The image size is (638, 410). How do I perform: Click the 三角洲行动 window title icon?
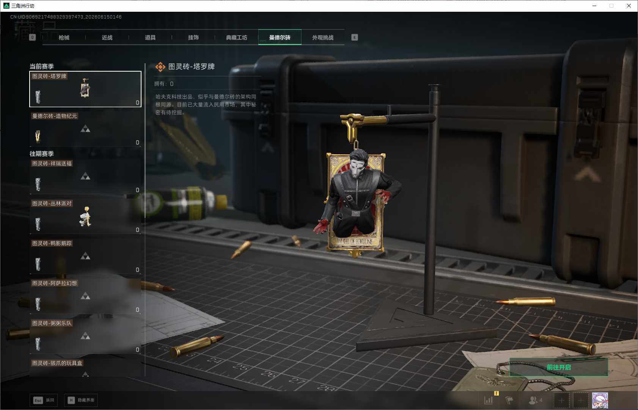(x=6, y=6)
